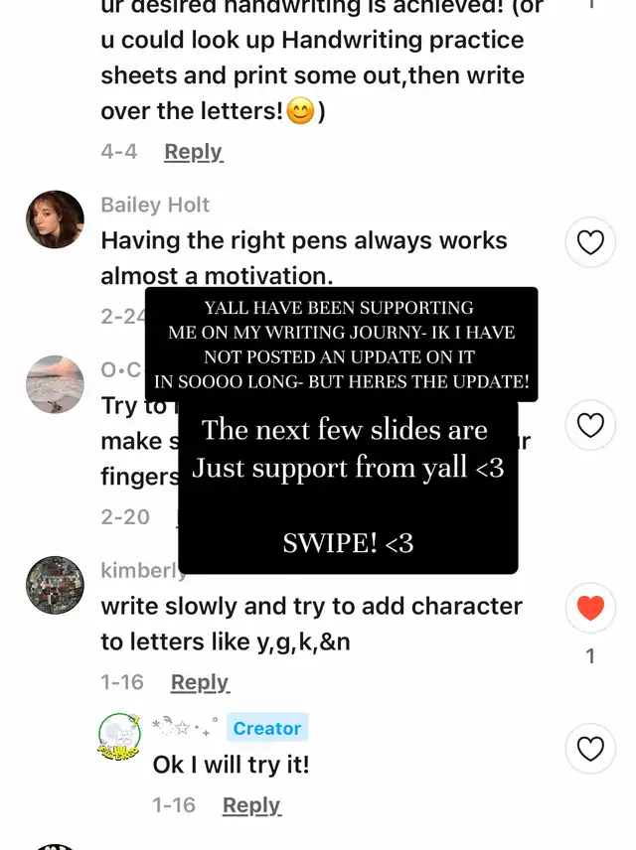This screenshot has width=636, height=850.
Task: Tap the YALL HAVE BEEN SUPPORTING caption box
Action: (x=341, y=345)
